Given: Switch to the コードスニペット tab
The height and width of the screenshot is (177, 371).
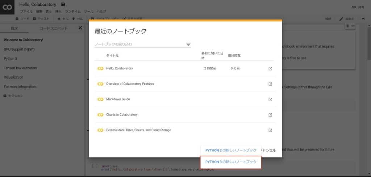Looking at the screenshot, I should pyautogui.click(x=54, y=28).
